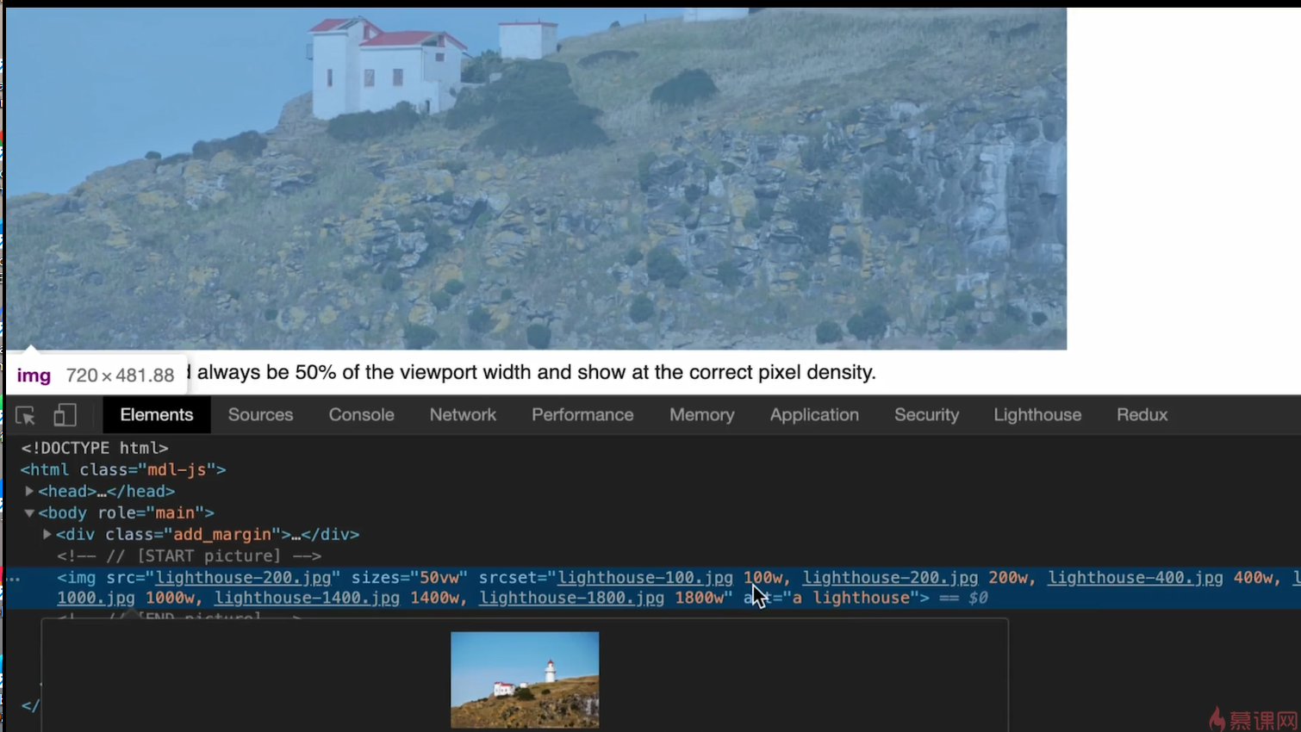Open the Performance tab

582,415
